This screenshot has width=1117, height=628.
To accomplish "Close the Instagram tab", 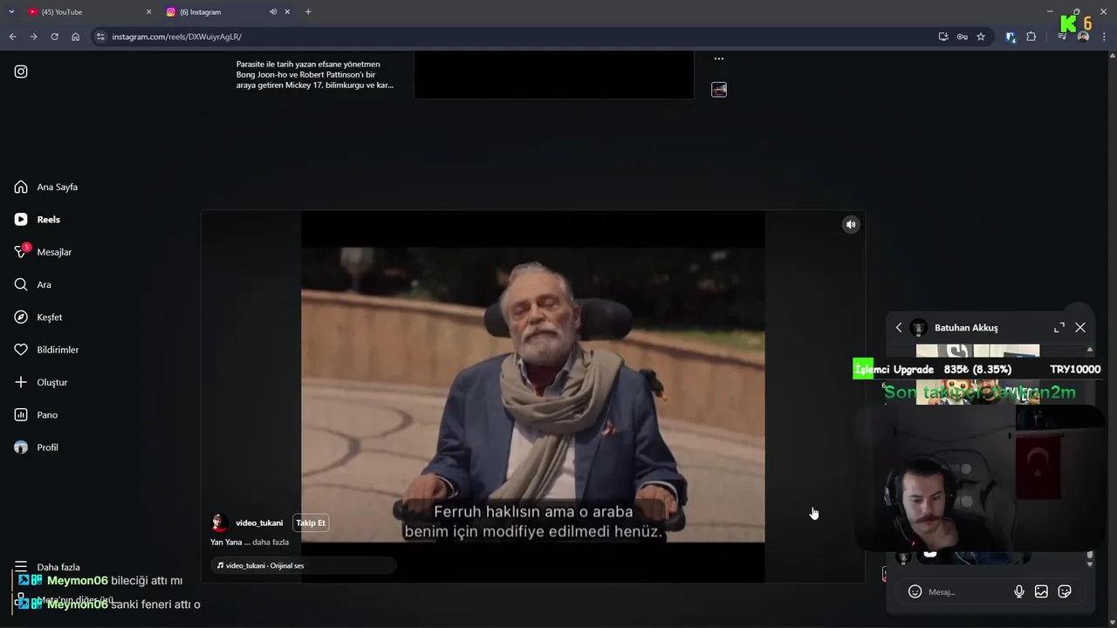I will click(287, 12).
